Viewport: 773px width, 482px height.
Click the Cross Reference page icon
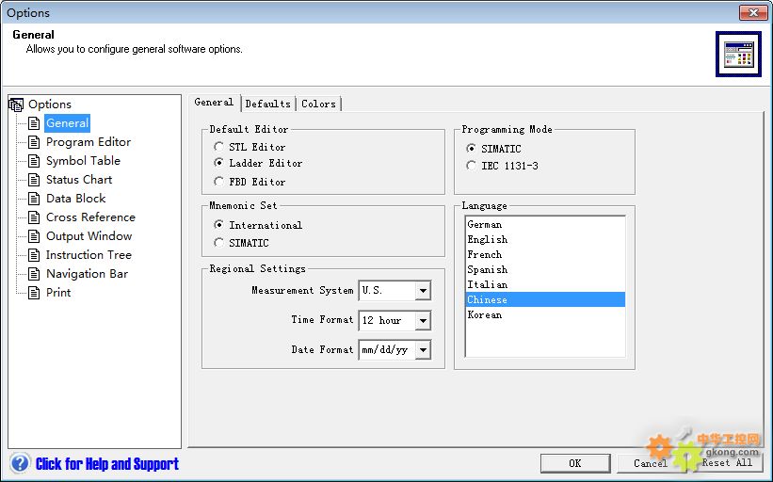click(34, 217)
